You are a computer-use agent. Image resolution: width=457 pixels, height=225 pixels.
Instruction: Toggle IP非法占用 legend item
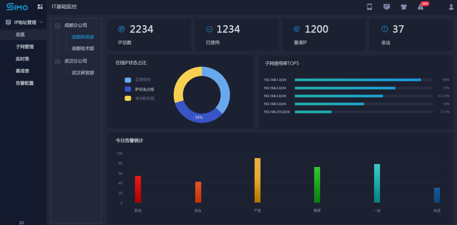point(140,89)
